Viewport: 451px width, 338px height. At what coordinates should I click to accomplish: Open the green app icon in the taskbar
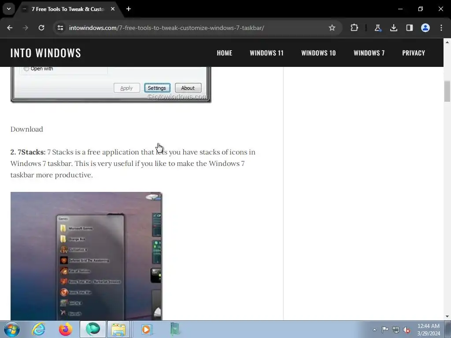pos(174,329)
